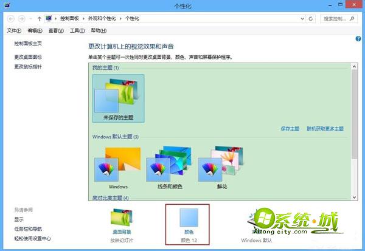Click 个性化 breadcrumb segment
Image resolution: width=365 pixels, height=251 pixels.
click(x=132, y=18)
